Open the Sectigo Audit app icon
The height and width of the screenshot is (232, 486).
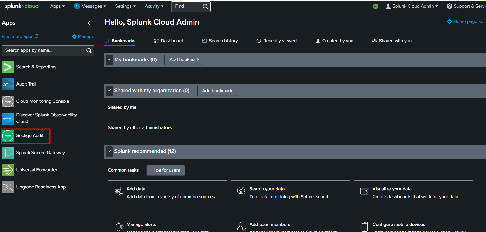8,136
